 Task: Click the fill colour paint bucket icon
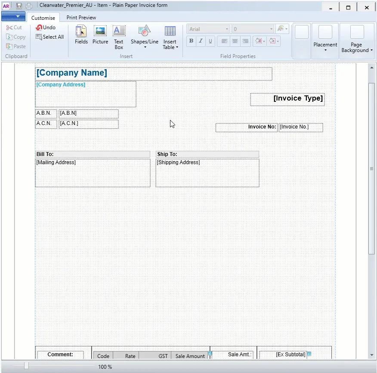[x=259, y=41]
